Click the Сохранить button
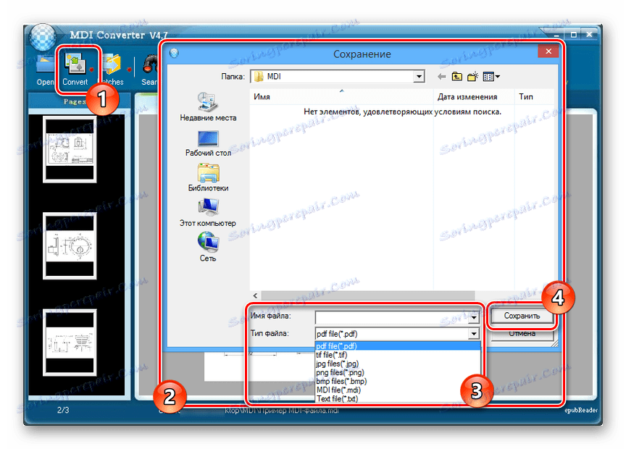Screen dimensions: 626x449 (523, 314)
